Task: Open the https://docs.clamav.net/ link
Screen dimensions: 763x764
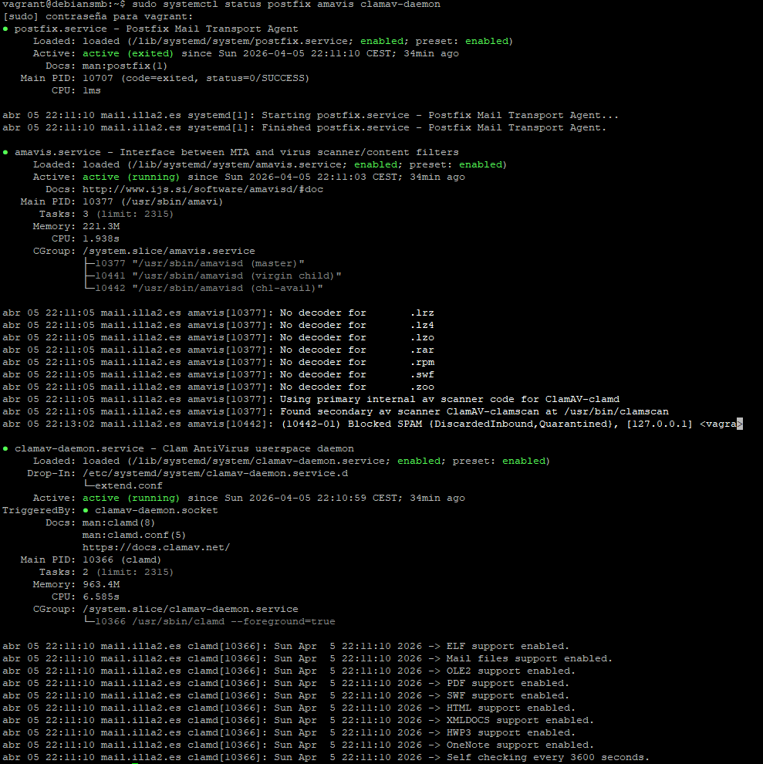Action: [x=156, y=548]
